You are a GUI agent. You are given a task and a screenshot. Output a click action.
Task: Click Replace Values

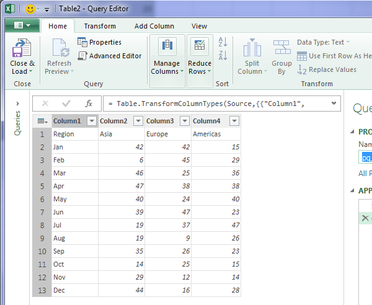tap(327, 69)
